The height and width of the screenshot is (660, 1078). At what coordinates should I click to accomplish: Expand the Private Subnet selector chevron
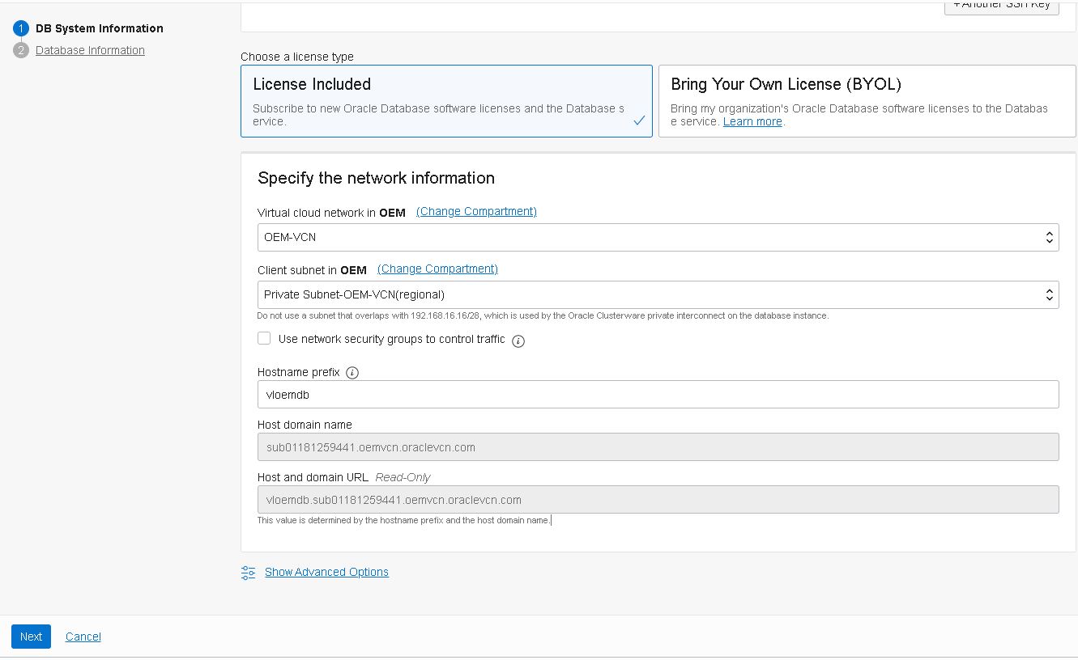1050,294
